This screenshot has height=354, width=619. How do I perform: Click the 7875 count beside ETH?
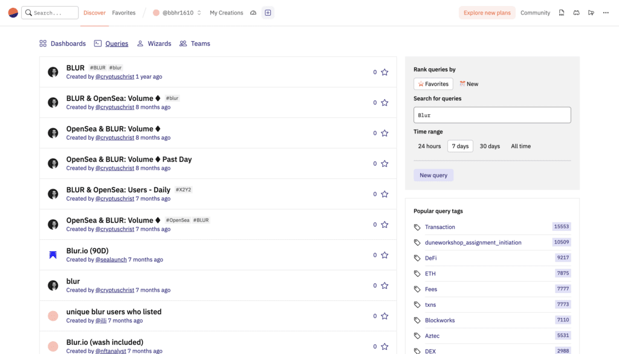point(563,273)
